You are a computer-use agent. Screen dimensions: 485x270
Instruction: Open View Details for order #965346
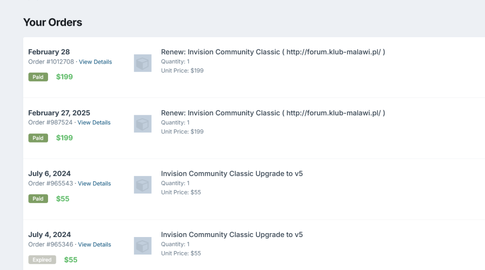(x=95, y=244)
